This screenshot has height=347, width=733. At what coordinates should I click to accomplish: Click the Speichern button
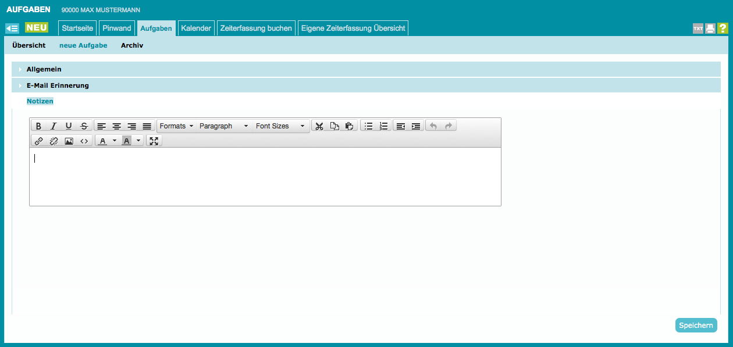(x=696, y=325)
